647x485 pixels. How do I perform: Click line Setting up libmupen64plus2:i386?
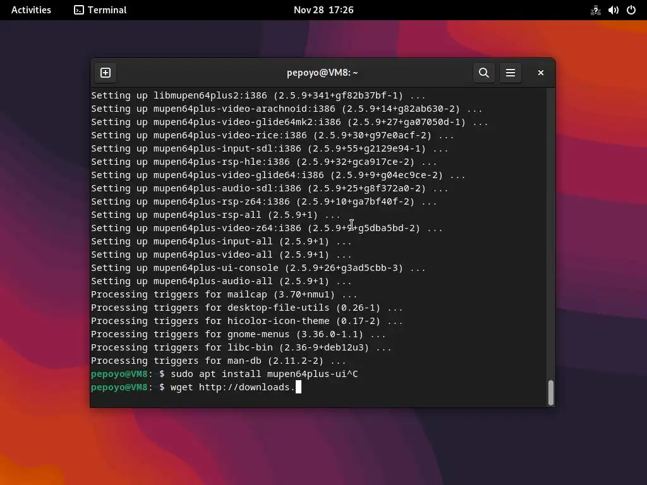click(258, 96)
